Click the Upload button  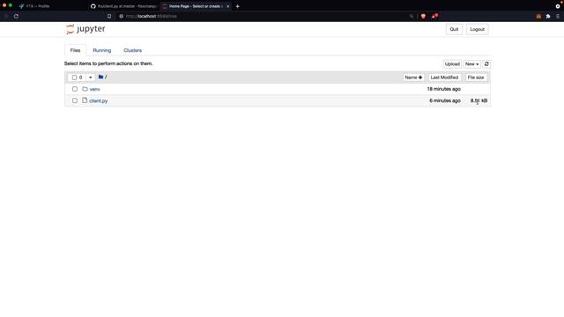(x=452, y=64)
